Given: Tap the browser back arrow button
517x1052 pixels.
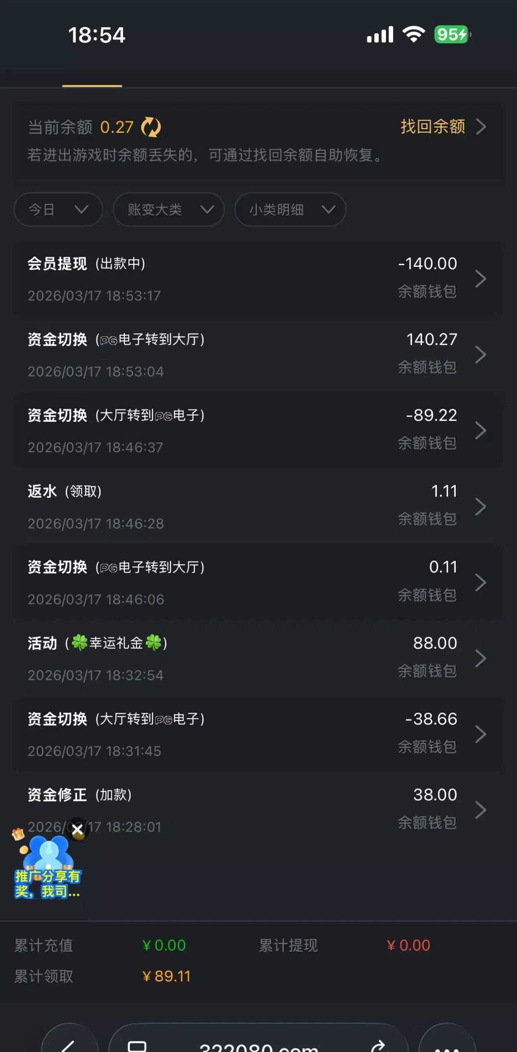Looking at the screenshot, I should point(69,1045).
